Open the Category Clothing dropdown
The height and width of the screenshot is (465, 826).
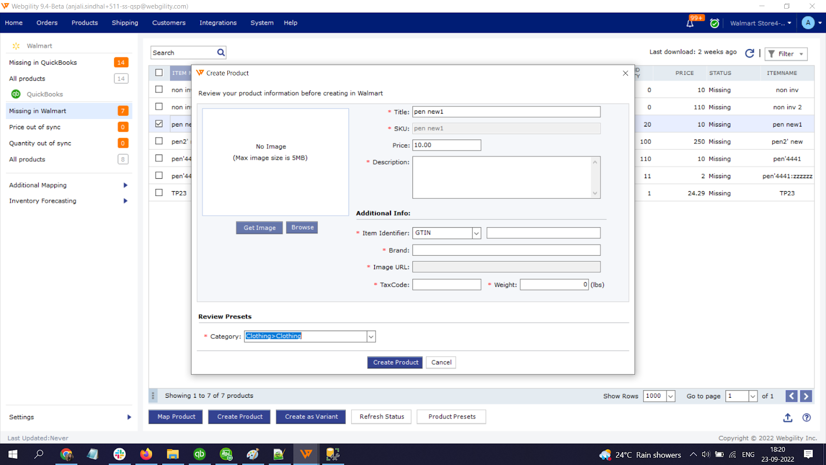371,336
